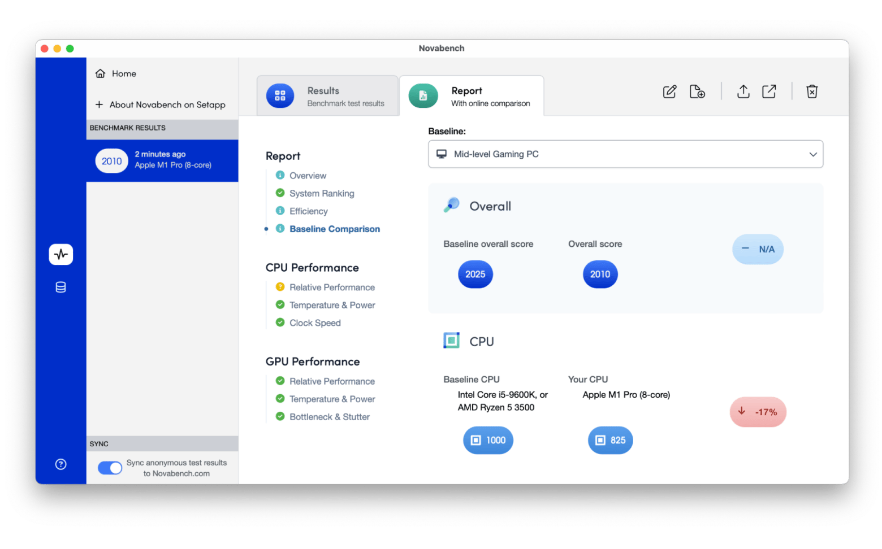Open the System Ranking section
The image size is (882, 549).
pyautogui.click(x=322, y=193)
